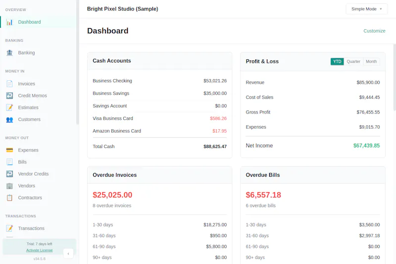The width and height of the screenshot is (396, 264).
Task: Click the "8 overdue invoices" text
Action: (x=112, y=206)
